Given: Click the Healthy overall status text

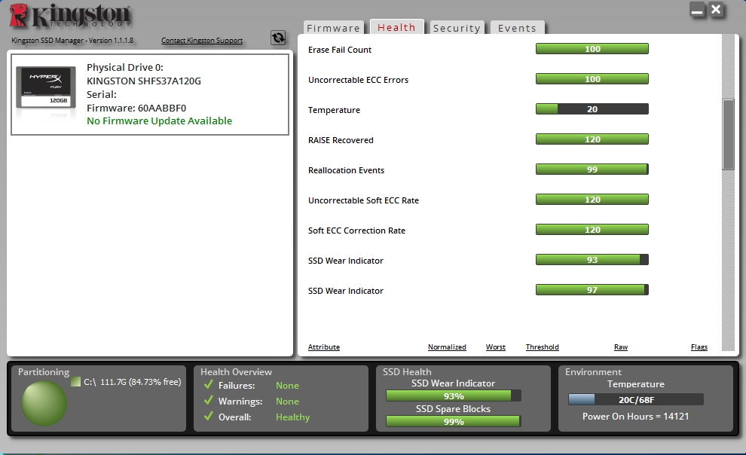Looking at the screenshot, I should [x=292, y=417].
